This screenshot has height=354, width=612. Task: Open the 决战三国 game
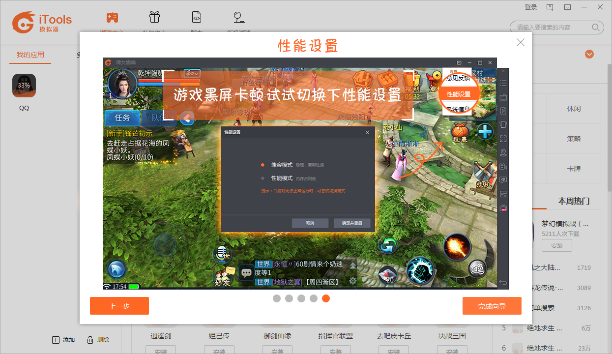click(452, 336)
